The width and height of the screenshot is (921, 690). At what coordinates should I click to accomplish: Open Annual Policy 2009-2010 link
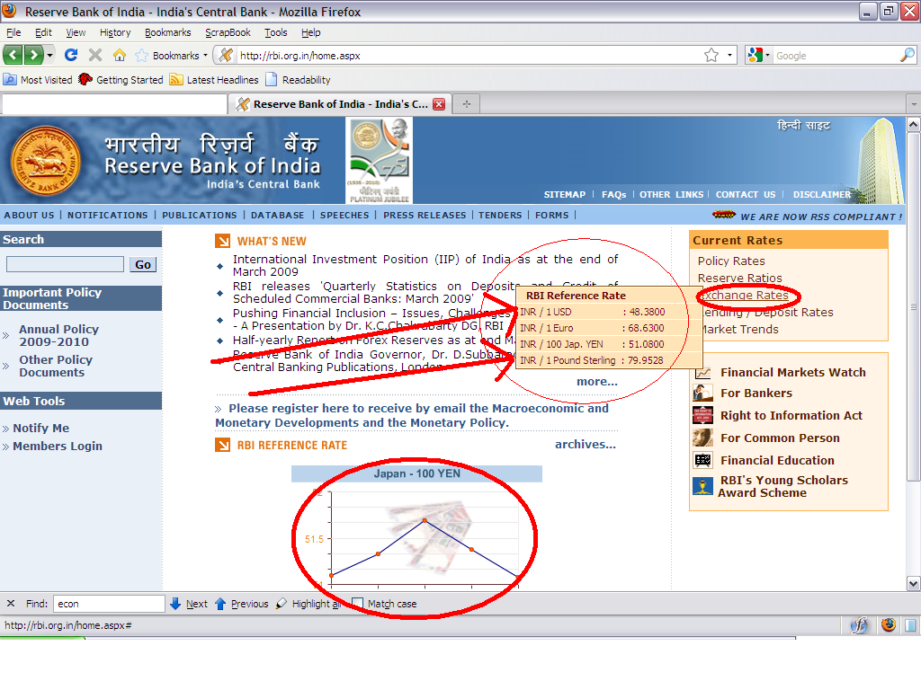[58, 336]
